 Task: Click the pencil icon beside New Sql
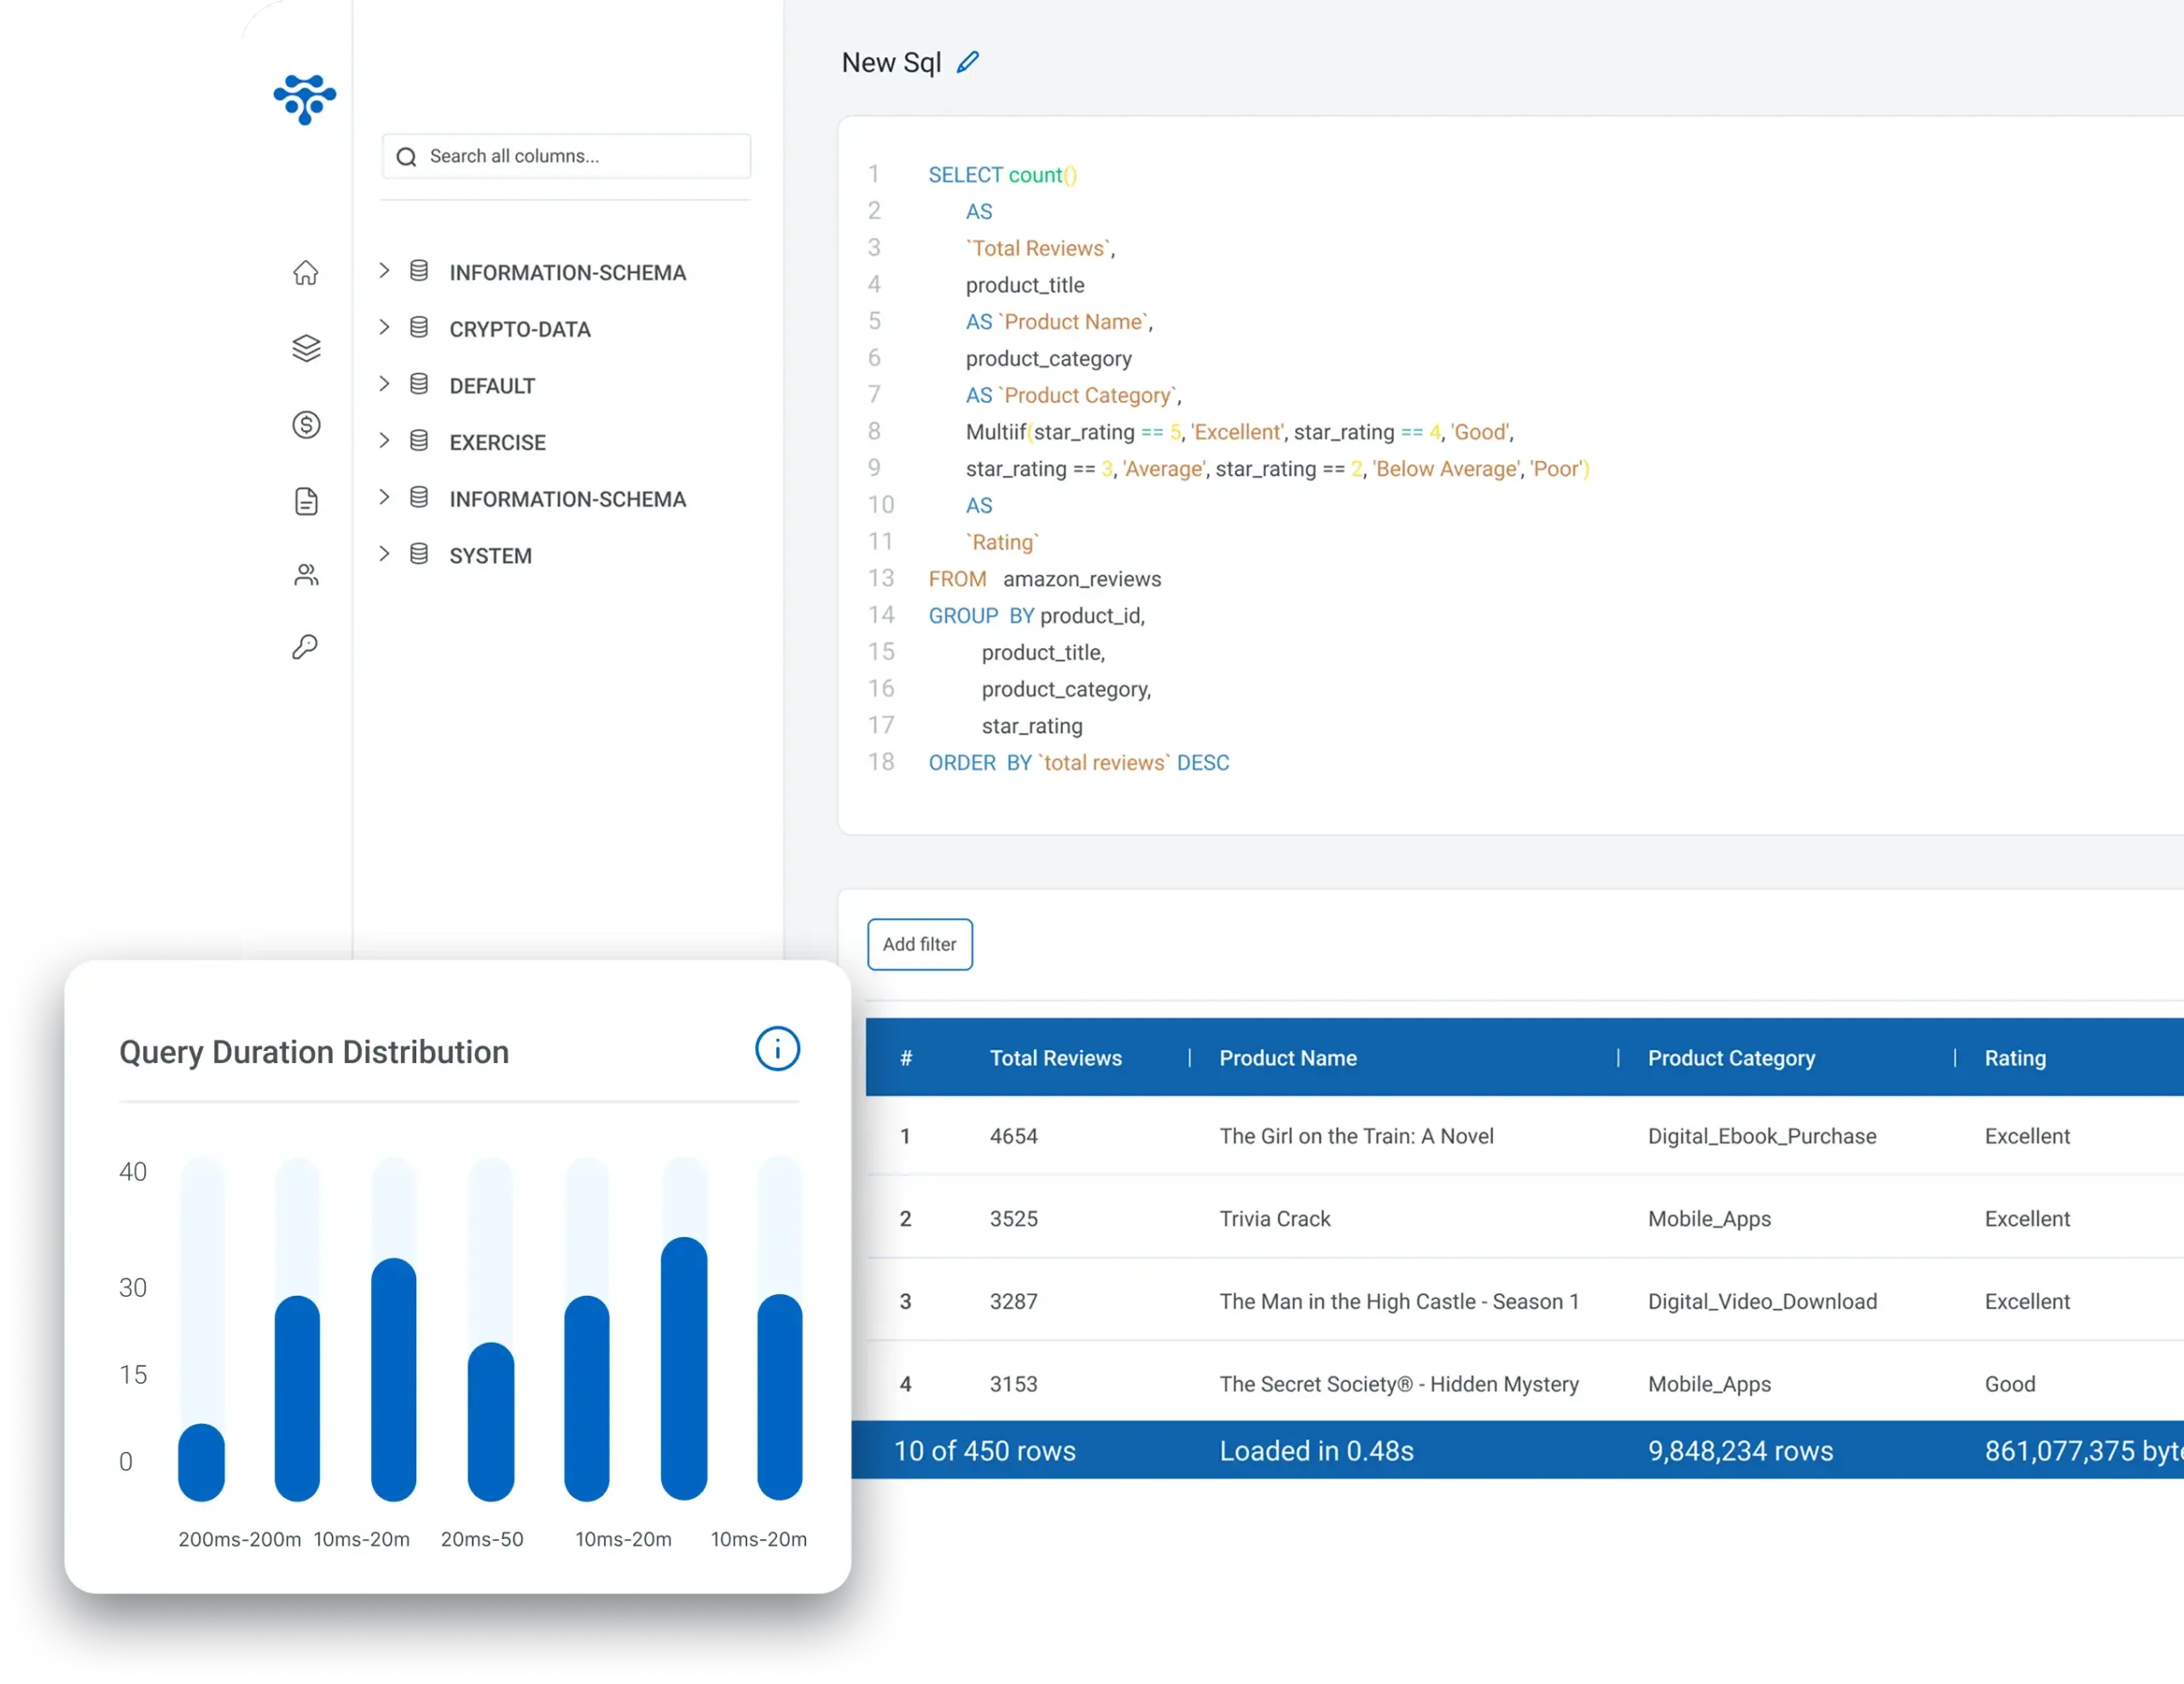coord(967,63)
